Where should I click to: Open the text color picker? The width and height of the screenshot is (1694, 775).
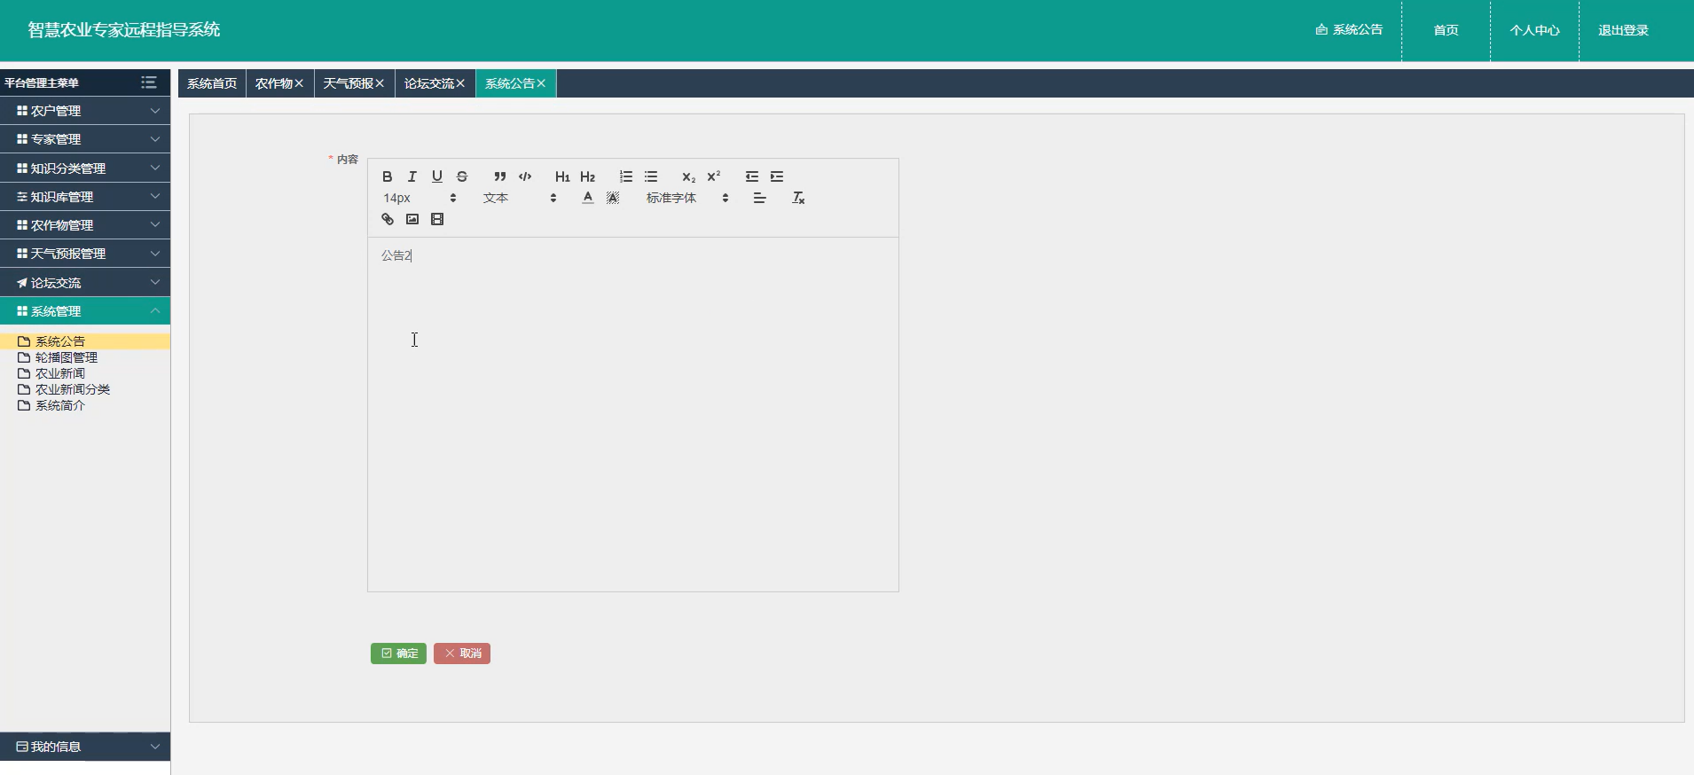point(588,198)
